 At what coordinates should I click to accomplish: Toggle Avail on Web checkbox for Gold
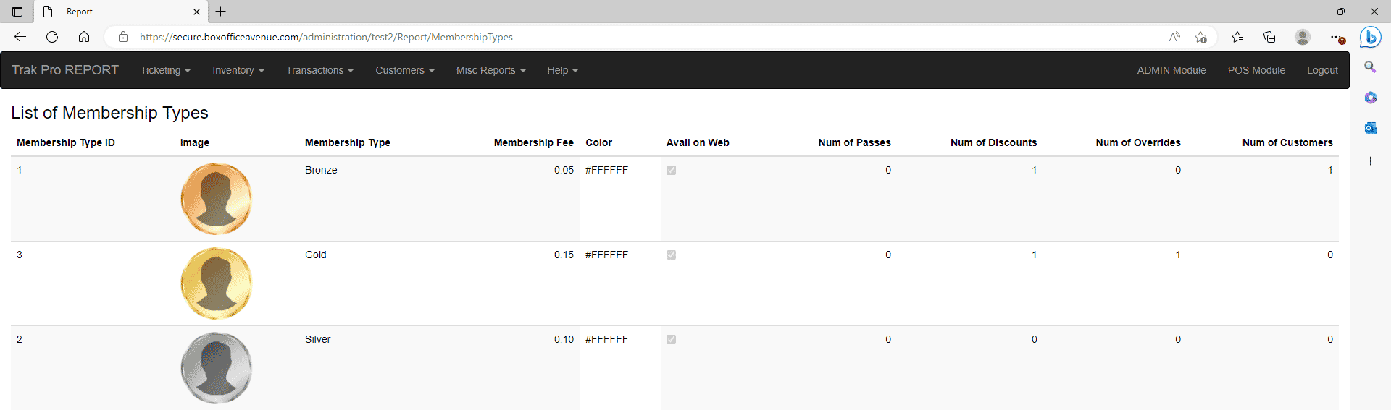[x=672, y=255]
